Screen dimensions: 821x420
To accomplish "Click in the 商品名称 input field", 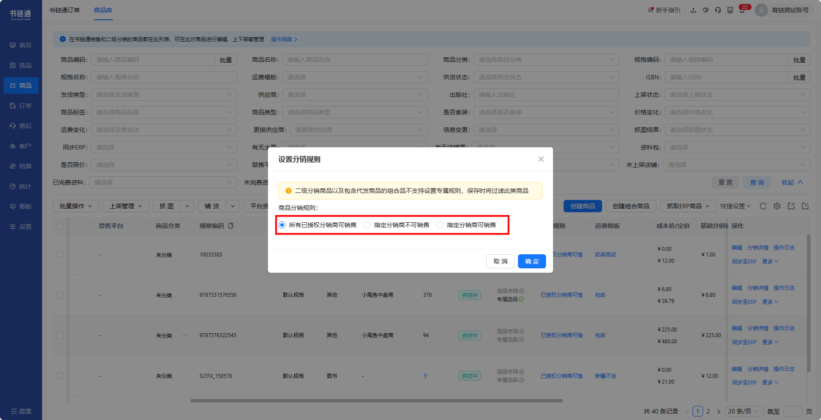I will pos(355,60).
